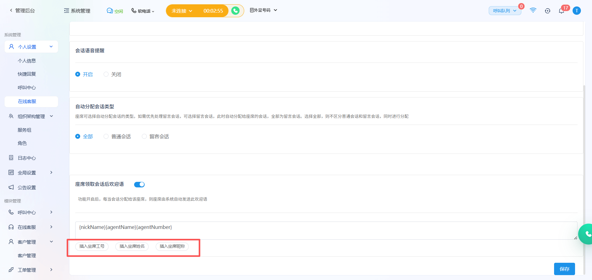Click the 会话语音提醒 section heading
Viewport: 592px width, 280px height.
point(90,50)
